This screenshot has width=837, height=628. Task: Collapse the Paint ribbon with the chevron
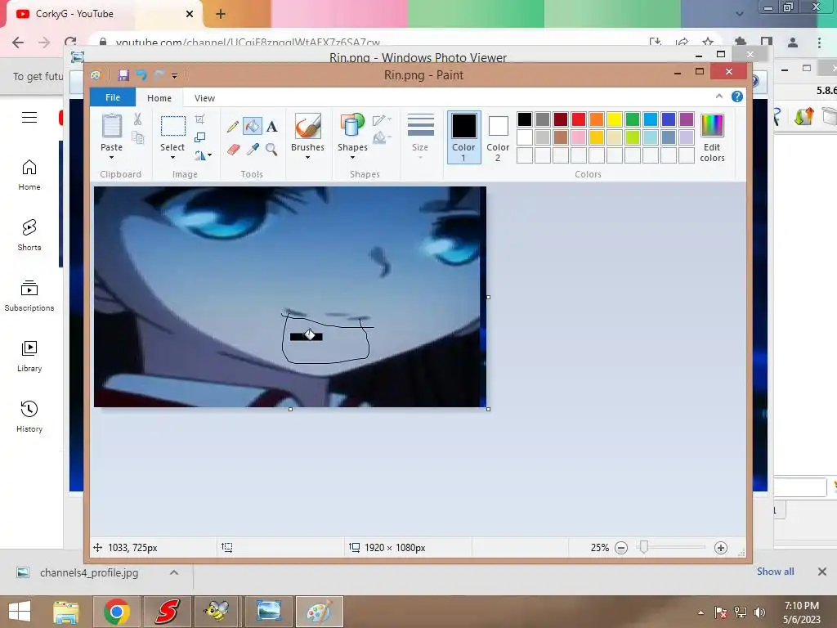coord(719,96)
